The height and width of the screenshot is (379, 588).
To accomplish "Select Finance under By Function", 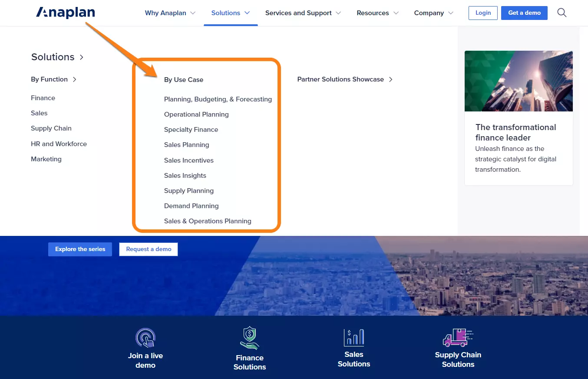I will click(43, 98).
